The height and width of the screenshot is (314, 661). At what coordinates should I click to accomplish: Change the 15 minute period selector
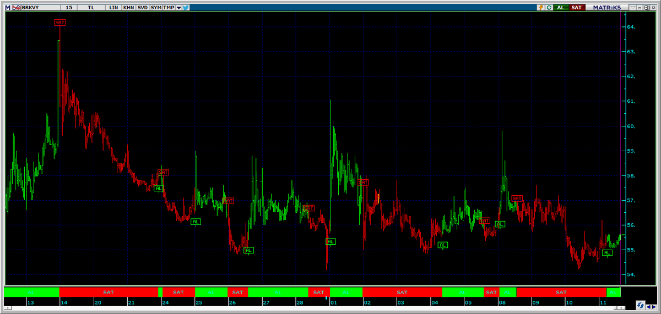click(69, 8)
